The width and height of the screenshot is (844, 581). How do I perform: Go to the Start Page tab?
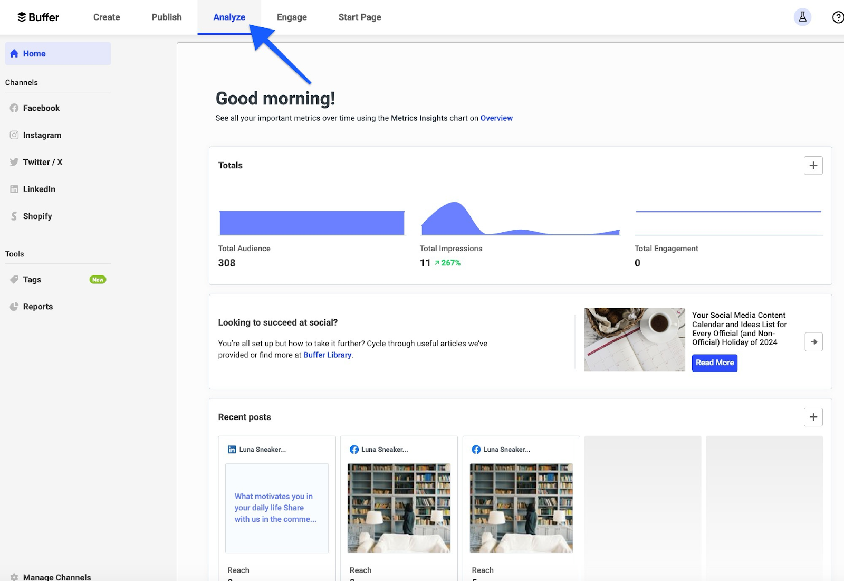point(359,17)
